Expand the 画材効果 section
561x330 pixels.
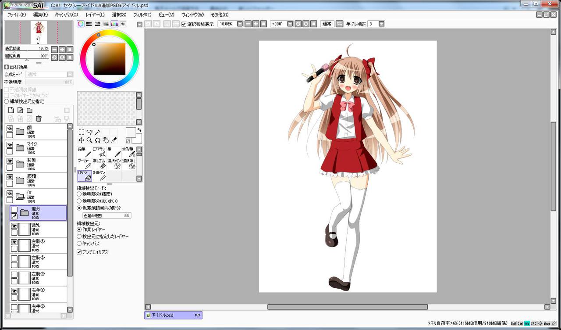coord(7,67)
